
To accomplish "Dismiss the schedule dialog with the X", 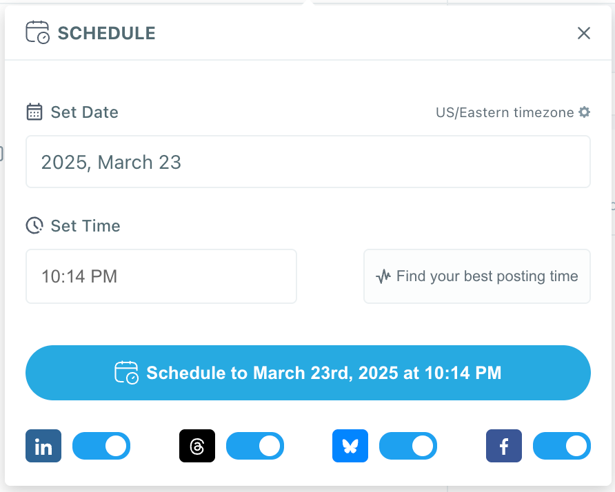I will tap(583, 32).
